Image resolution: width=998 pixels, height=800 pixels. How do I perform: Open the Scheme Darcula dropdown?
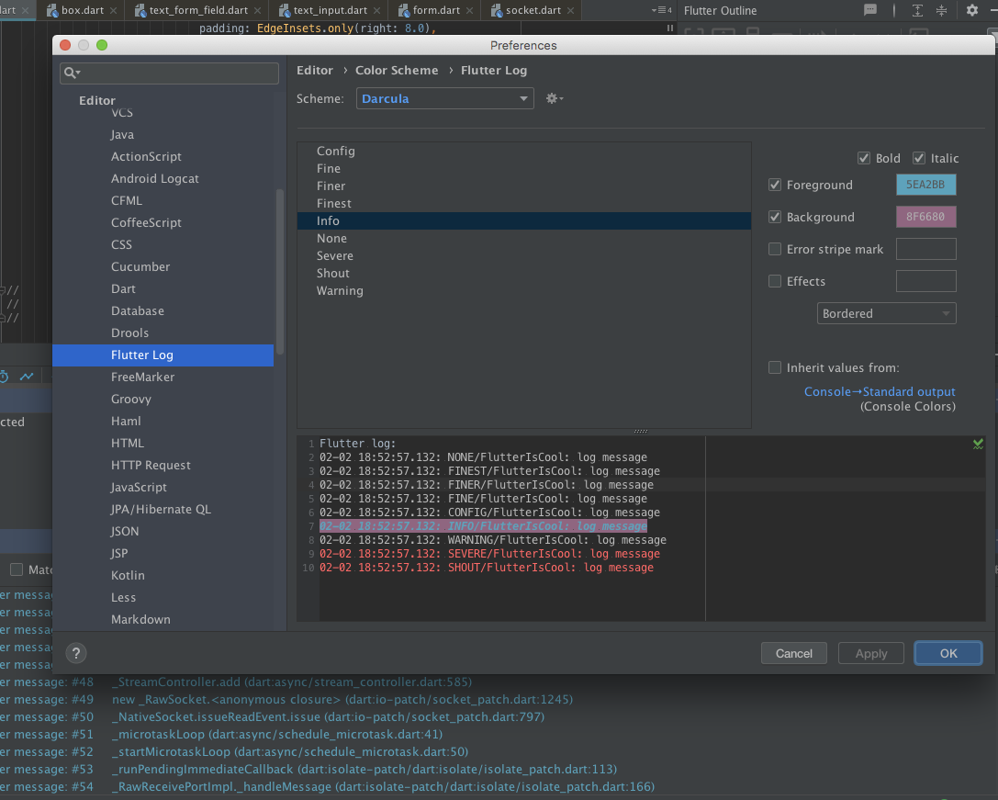445,98
